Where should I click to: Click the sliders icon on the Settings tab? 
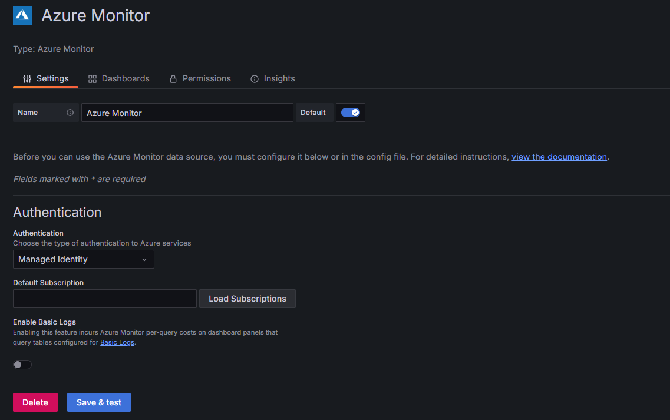pos(27,78)
